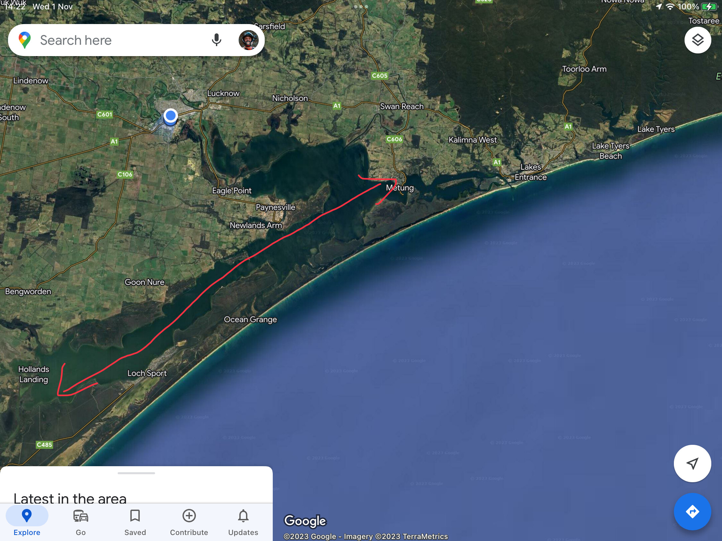Open the profile avatar account menu
Screen dimensions: 722x541
click(248, 40)
